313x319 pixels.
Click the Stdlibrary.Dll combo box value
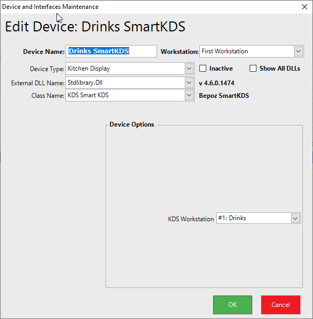[85, 83]
